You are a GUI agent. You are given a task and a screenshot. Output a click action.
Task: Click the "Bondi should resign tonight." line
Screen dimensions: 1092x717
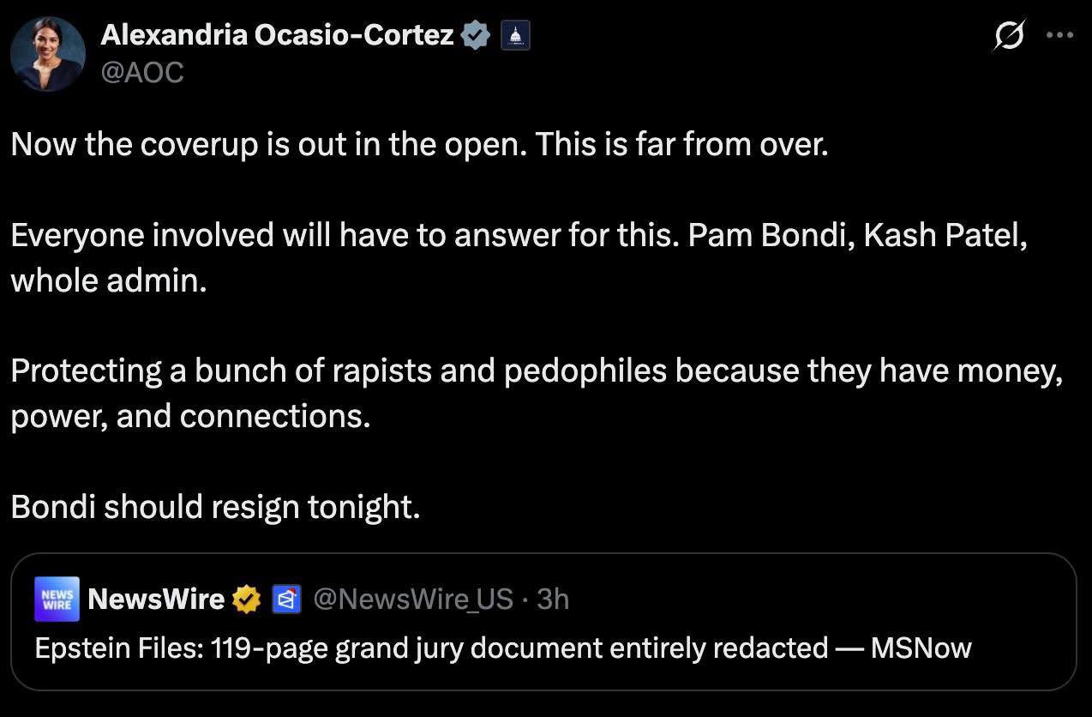click(x=215, y=507)
